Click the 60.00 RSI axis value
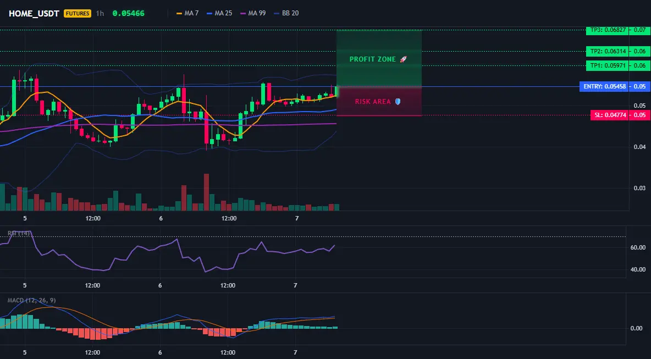The width and height of the screenshot is (651, 359). [x=638, y=247]
